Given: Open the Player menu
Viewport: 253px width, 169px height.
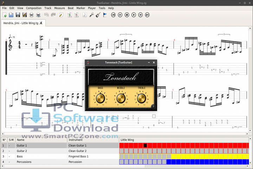Looking at the screenshot, I should coord(92,8).
